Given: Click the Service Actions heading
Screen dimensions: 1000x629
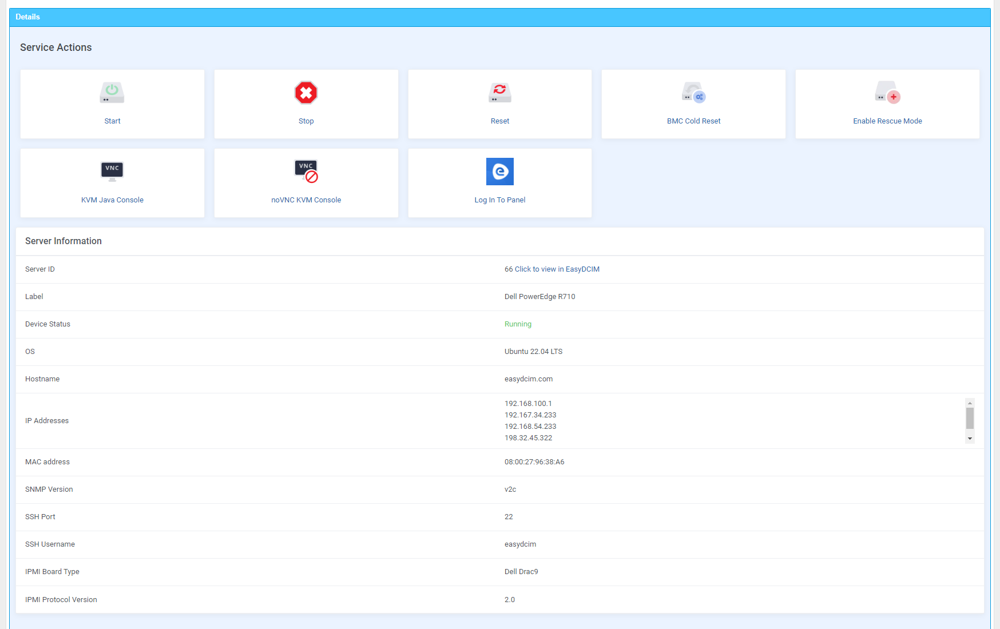Looking at the screenshot, I should 55,47.
